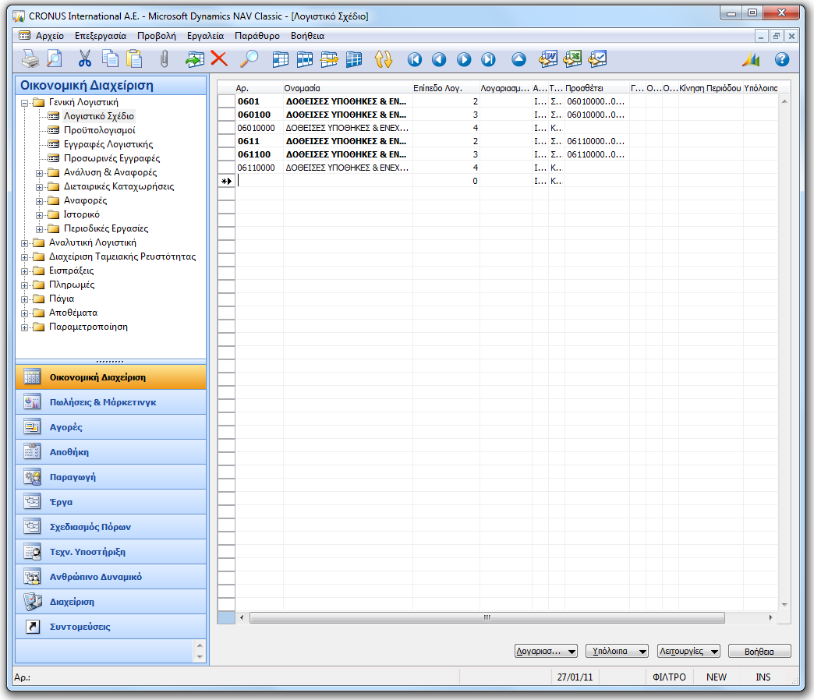Select Προσωρινές Εγγραφές tree item
Image resolution: width=814 pixels, height=700 pixels.
click(x=111, y=158)
